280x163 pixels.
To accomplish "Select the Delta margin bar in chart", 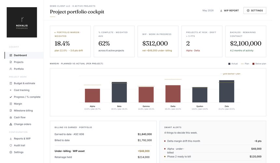I will [x=173, y=94].
